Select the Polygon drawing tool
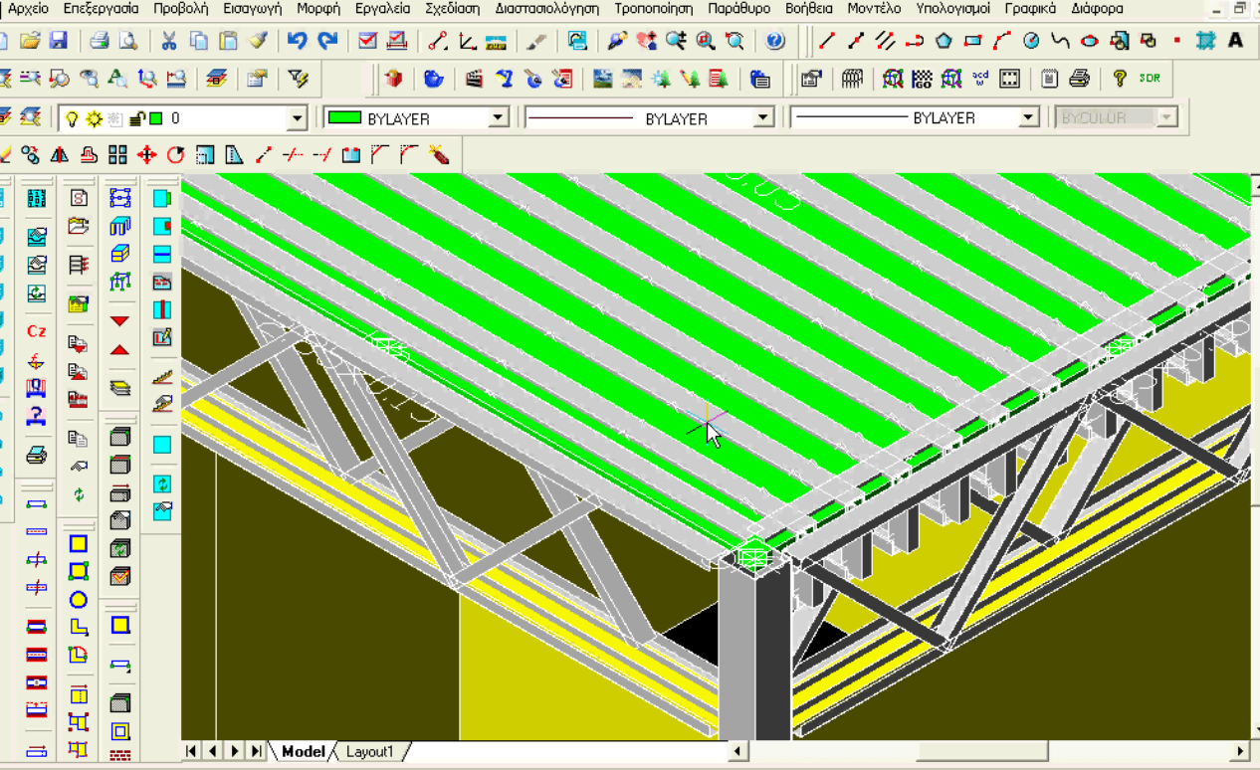Screen dimensions: 1260x770 point(944,41)
